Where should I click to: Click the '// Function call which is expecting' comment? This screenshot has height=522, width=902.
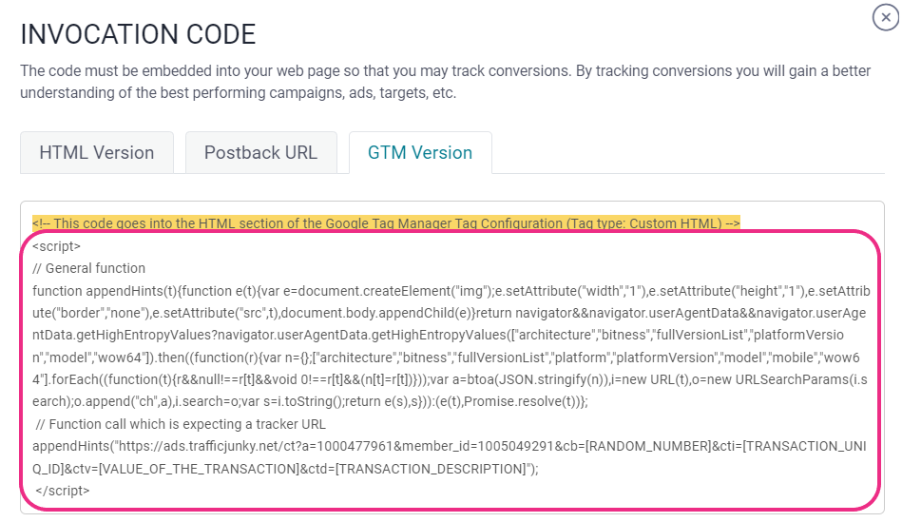pos(181,424)
